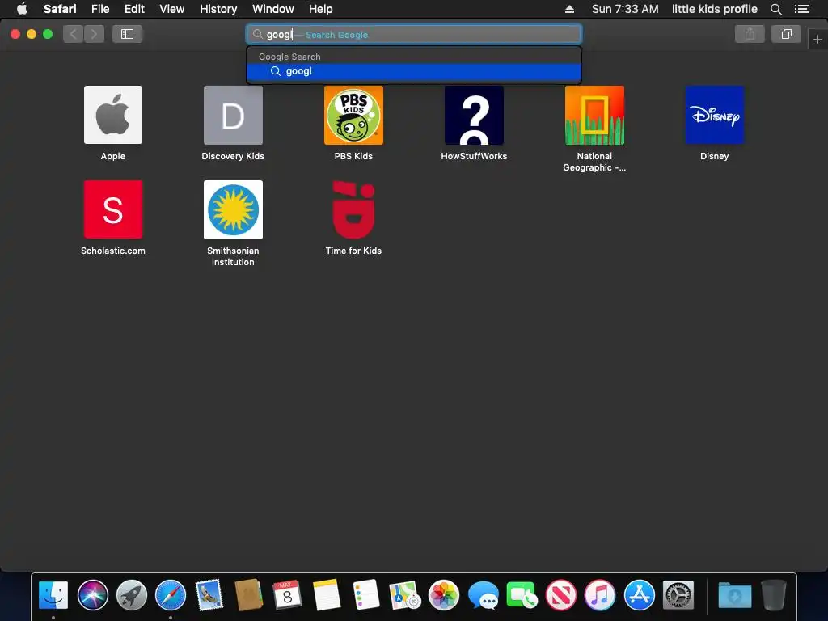Click the eject icon in menu bar
The image size is (828, 621).
[569, 9]
